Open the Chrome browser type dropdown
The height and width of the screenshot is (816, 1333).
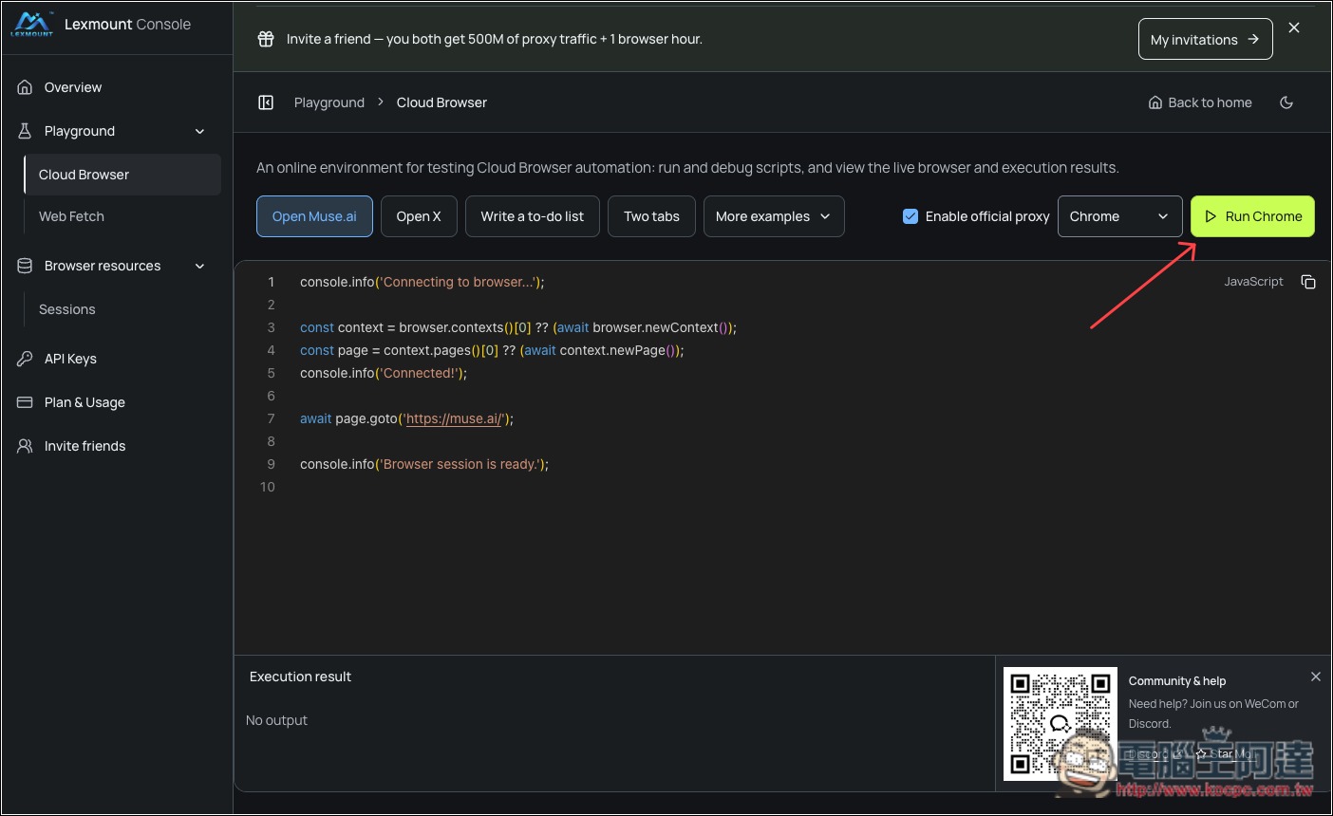(1119, 216)
